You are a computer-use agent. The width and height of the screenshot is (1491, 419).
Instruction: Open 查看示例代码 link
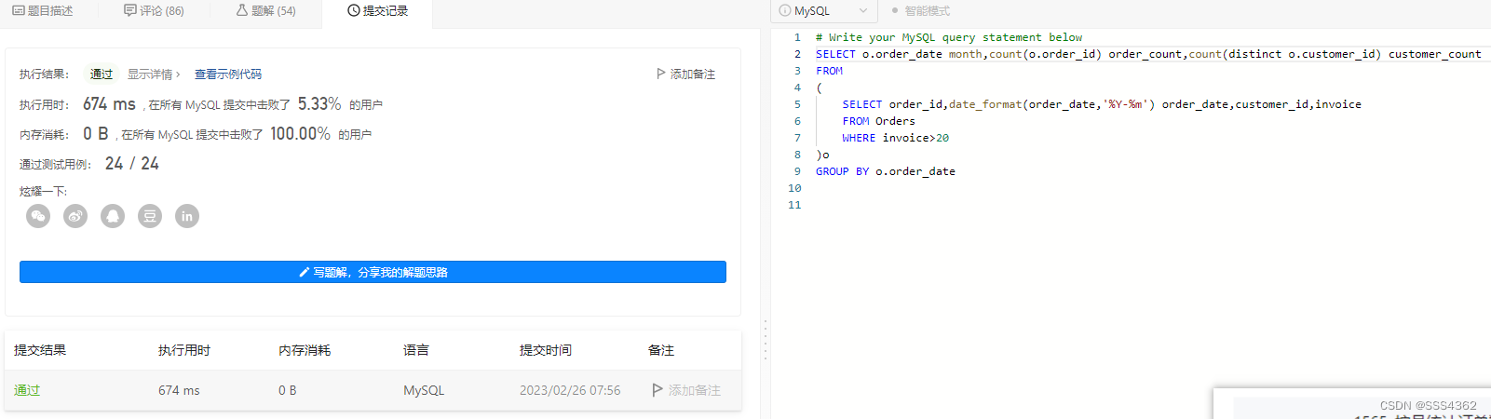228,74
